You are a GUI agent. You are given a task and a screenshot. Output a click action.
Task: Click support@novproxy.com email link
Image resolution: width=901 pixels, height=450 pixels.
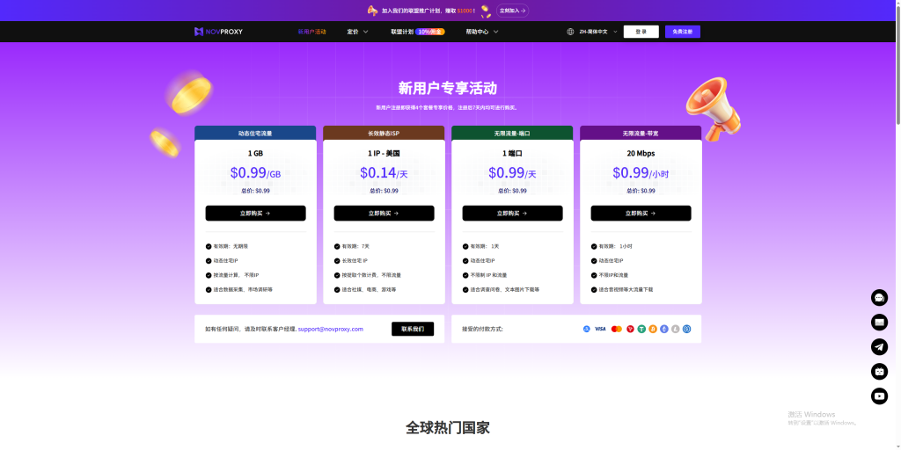(x=330, y=329)
